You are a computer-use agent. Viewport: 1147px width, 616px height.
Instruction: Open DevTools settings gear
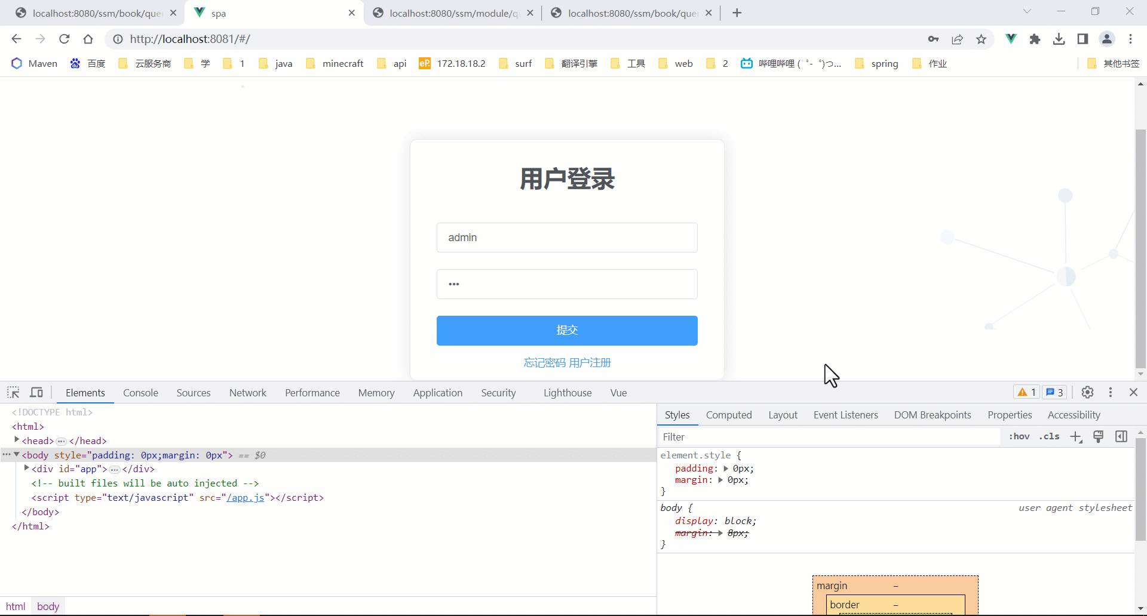pyautogui.click(x=1087, y=392)
